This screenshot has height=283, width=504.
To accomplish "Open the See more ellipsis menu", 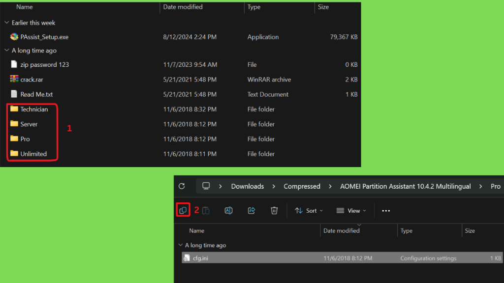I will click(386, 211).
